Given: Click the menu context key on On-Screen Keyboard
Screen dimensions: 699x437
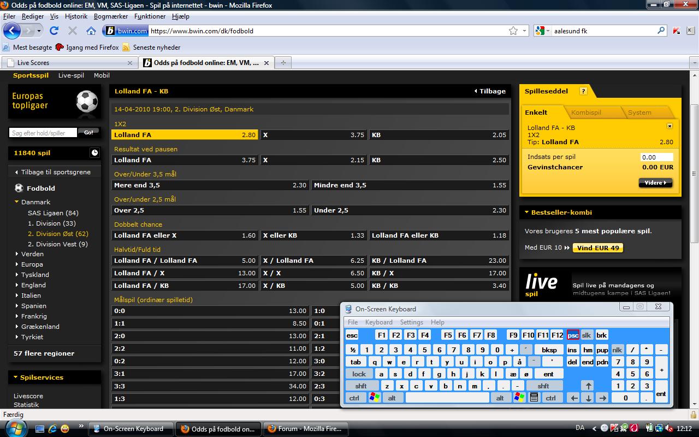Looking at the screenshot, I should (x=534, y=398).
